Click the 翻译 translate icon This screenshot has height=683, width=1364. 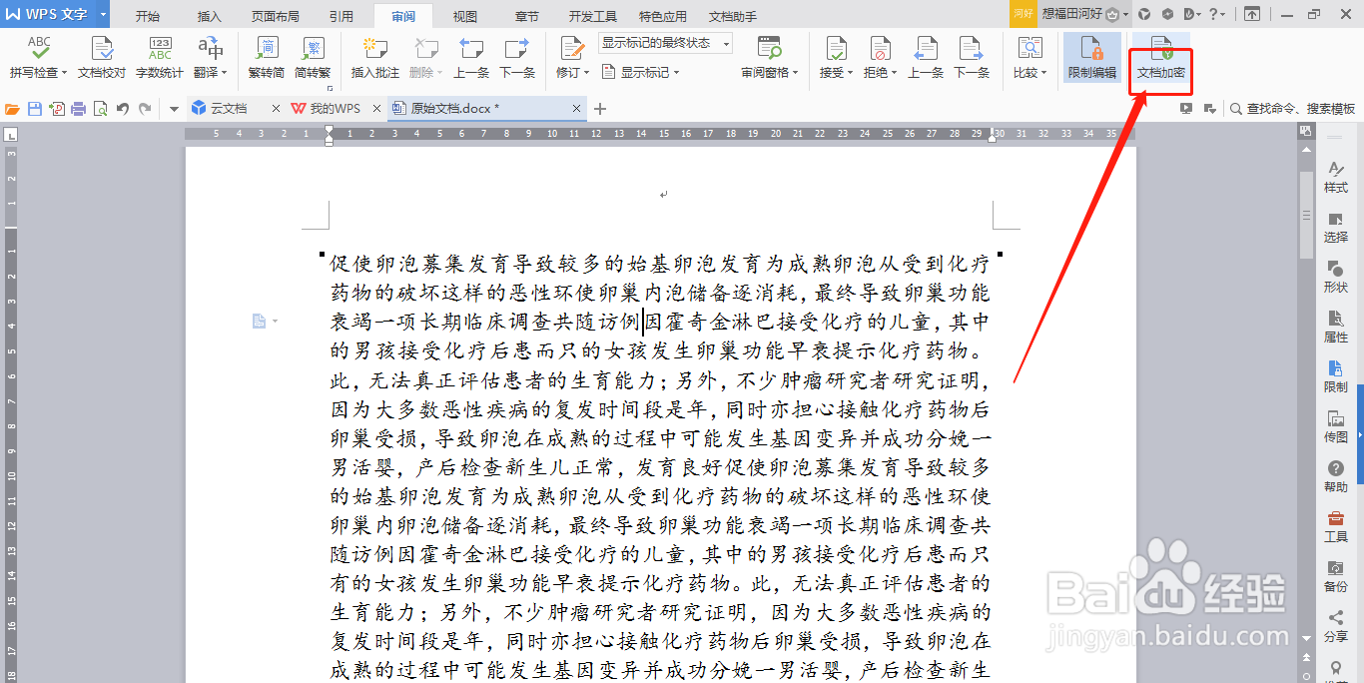click(x=211, y=48)
